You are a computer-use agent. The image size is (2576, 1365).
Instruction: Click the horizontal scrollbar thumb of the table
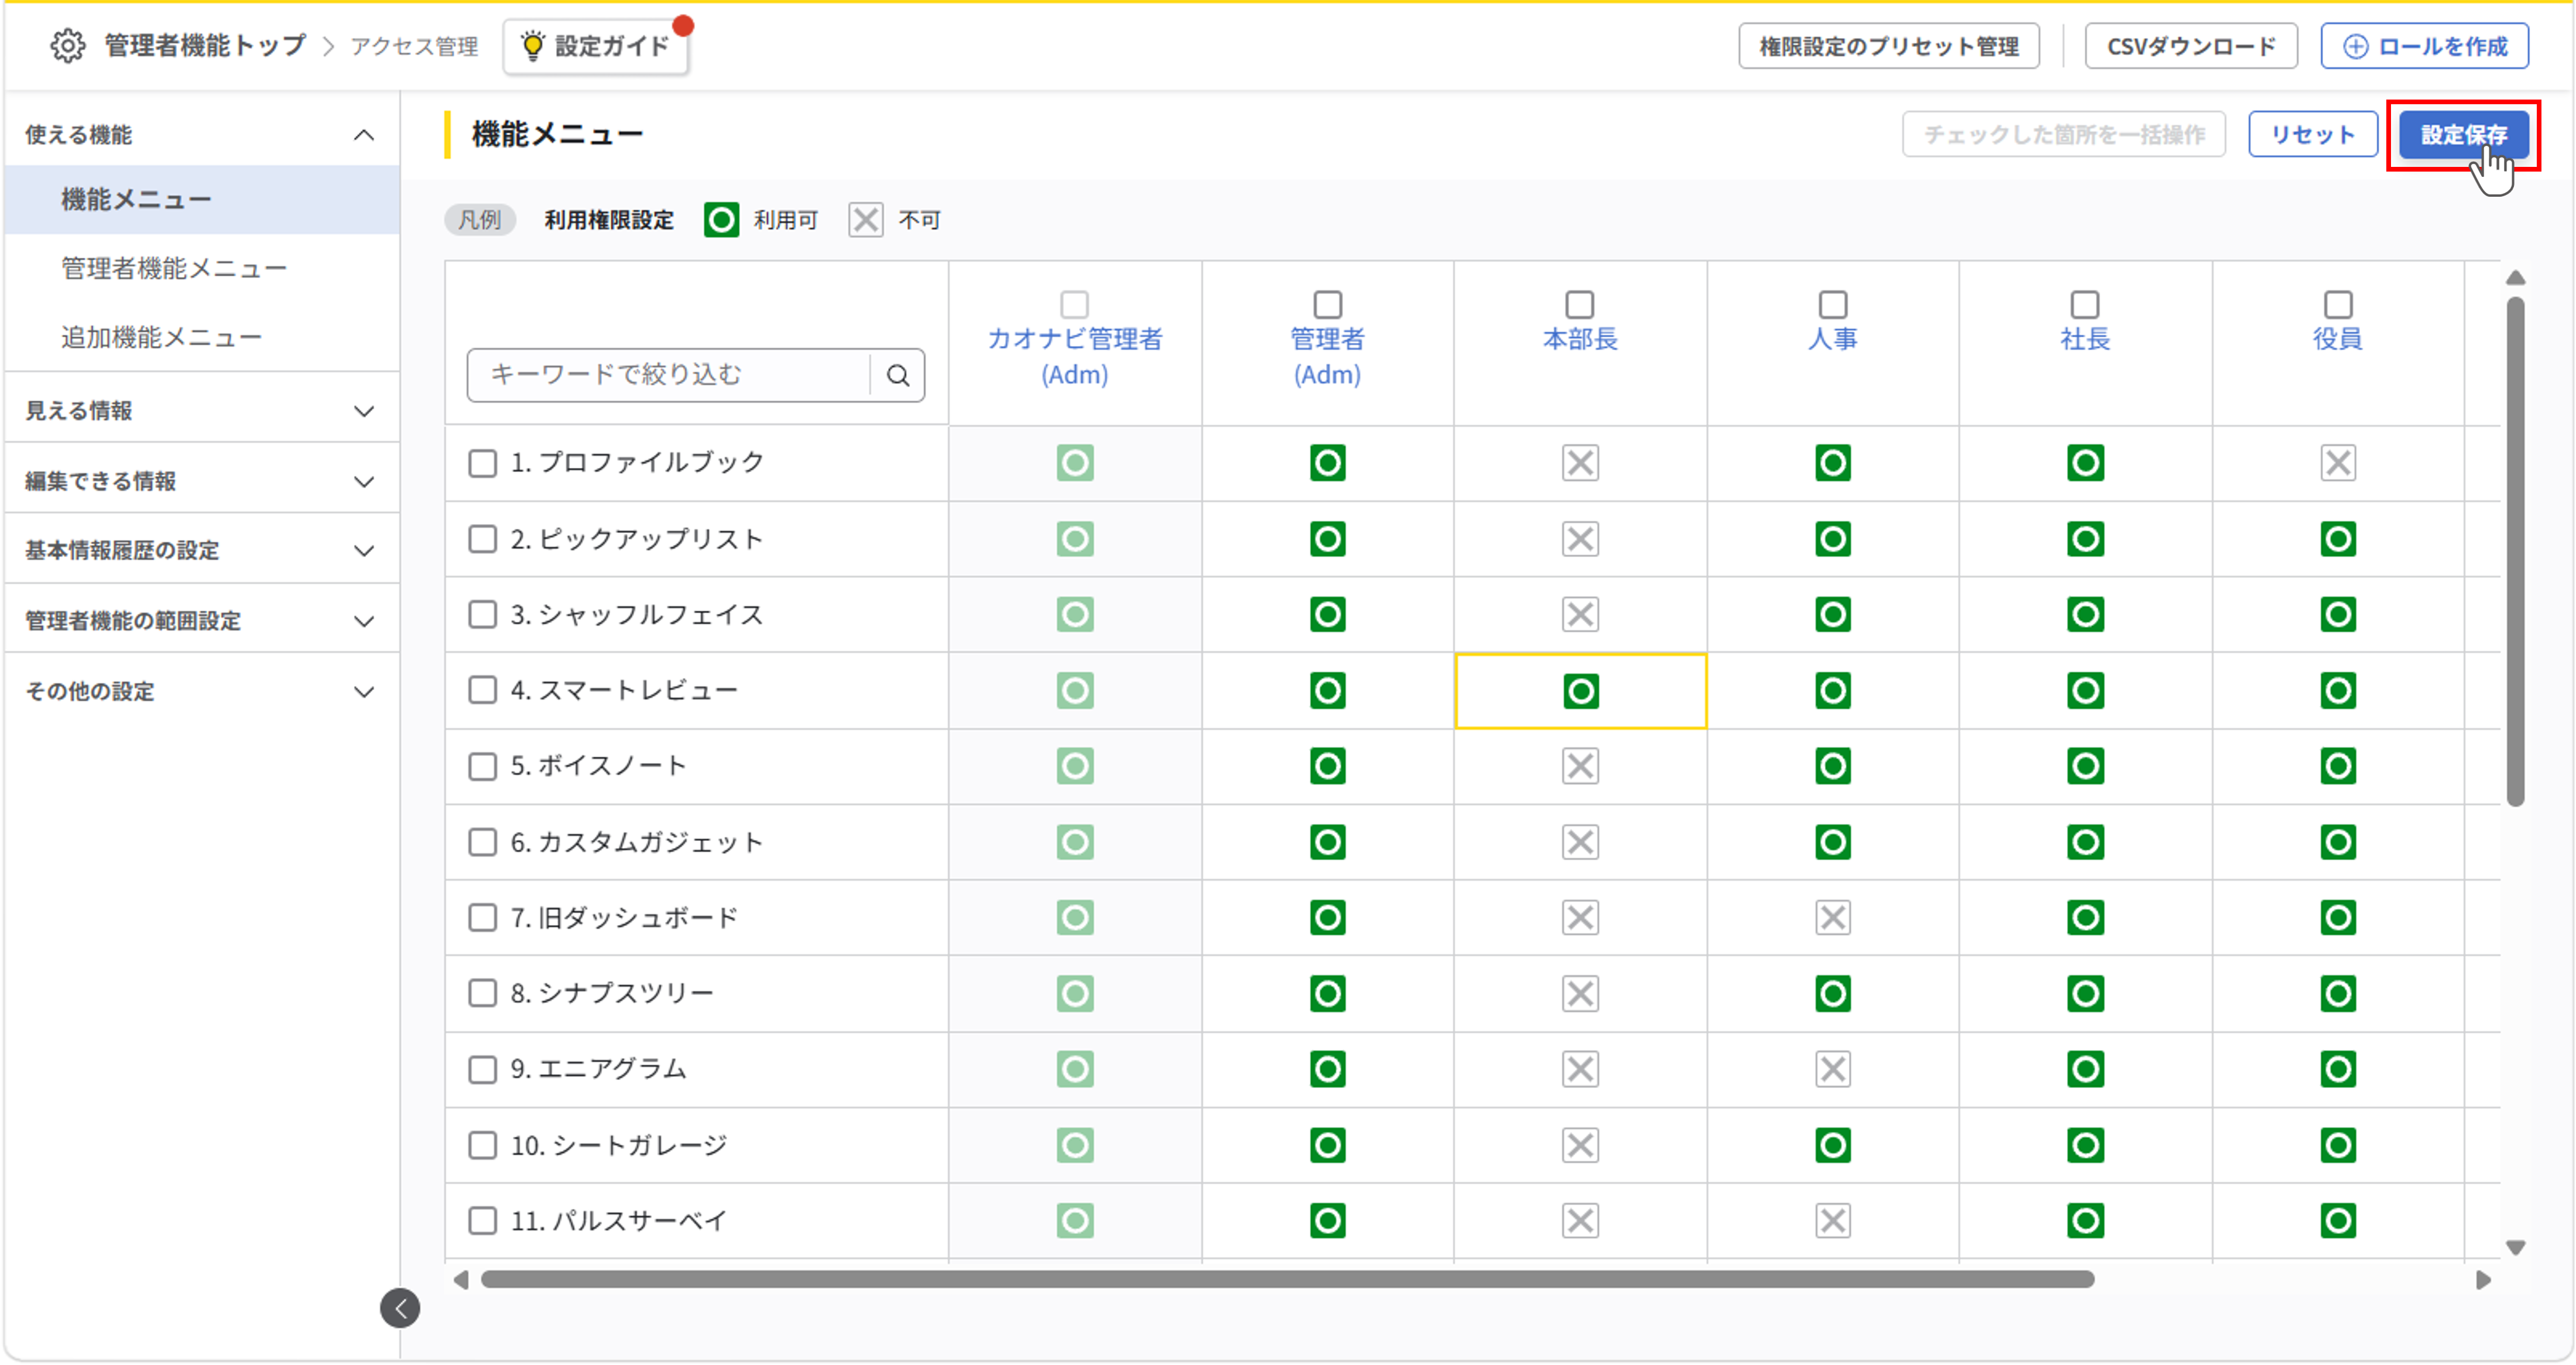(1288, 1280)
